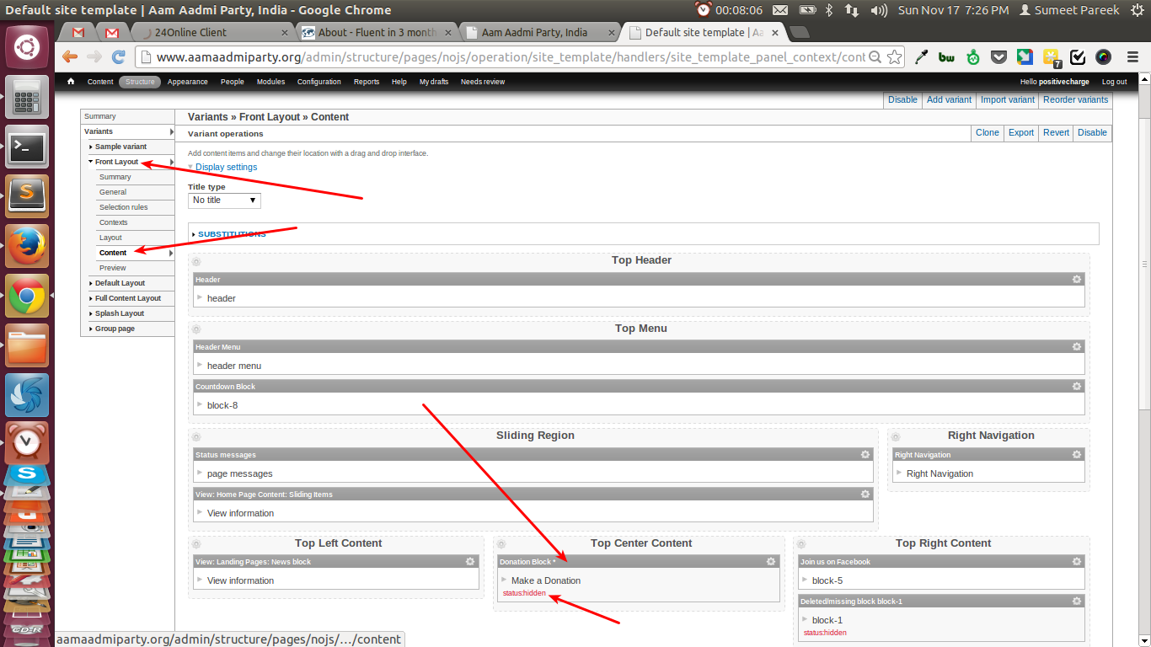
Task: Click the Import variant link
Action: (1007, 99)
